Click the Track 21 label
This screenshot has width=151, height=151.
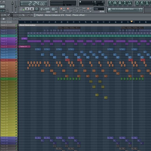(x=4, y=79)
